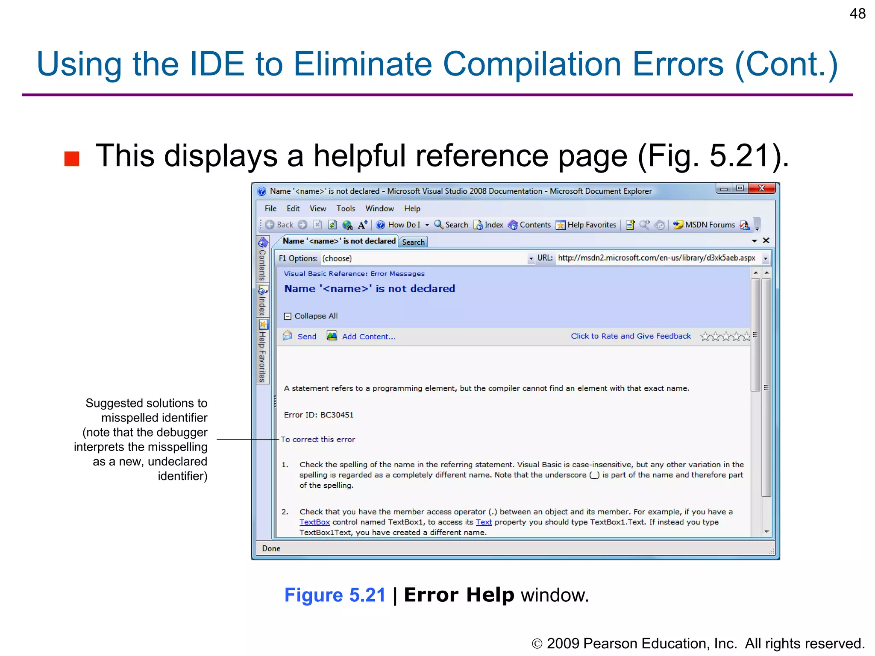
Task: Click the rating stars
Action: pyautogui.click(x=725, y=337)
